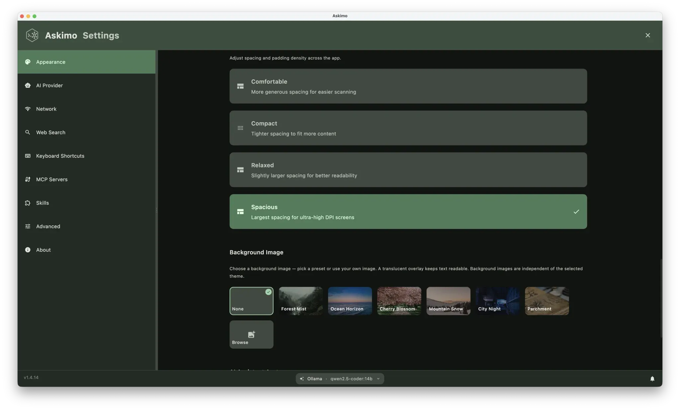The width and height of the screenshot is (680, 410).
Task: Pick the Mountain Snow background
Action: pyautogui.click(x=448, y=301)
